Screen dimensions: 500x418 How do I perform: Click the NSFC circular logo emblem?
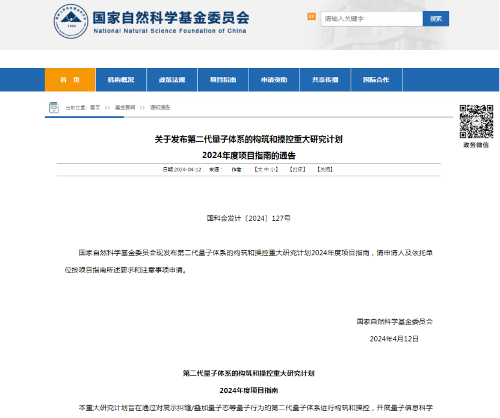(x=72, y=21)
